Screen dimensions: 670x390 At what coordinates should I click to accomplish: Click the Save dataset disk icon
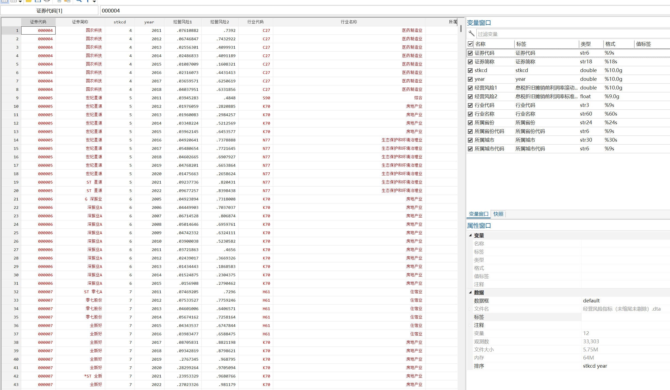[x=38, y=1]
